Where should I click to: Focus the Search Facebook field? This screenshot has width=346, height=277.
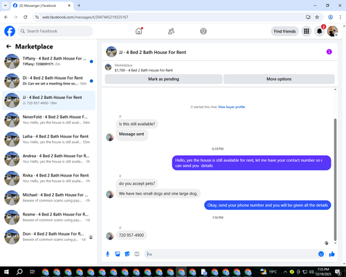point(55,31)
